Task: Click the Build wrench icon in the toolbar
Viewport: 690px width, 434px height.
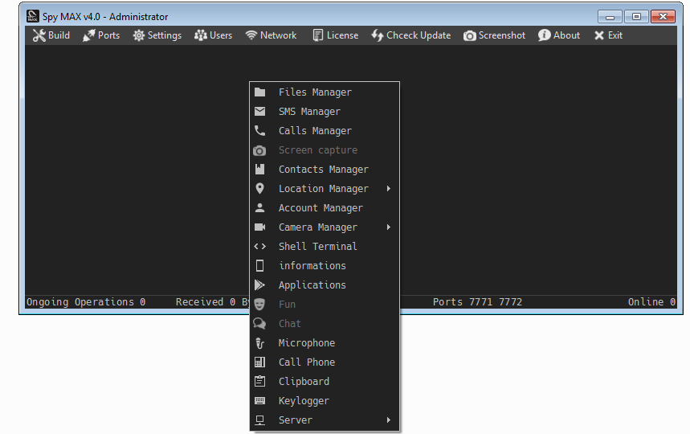Action: [39, 35]
